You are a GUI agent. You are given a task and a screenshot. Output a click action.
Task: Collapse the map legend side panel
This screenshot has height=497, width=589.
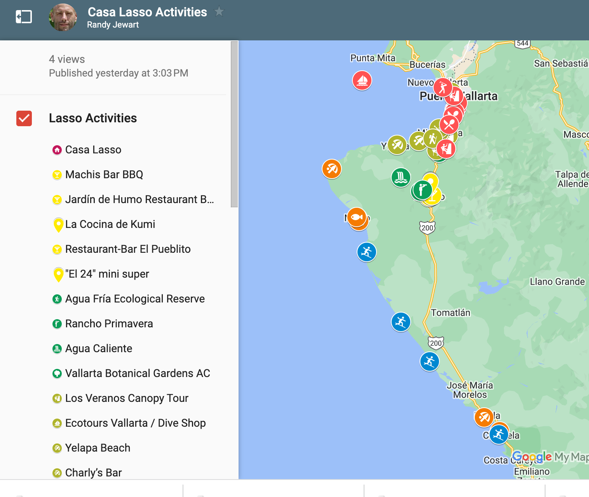click(24, 17)
